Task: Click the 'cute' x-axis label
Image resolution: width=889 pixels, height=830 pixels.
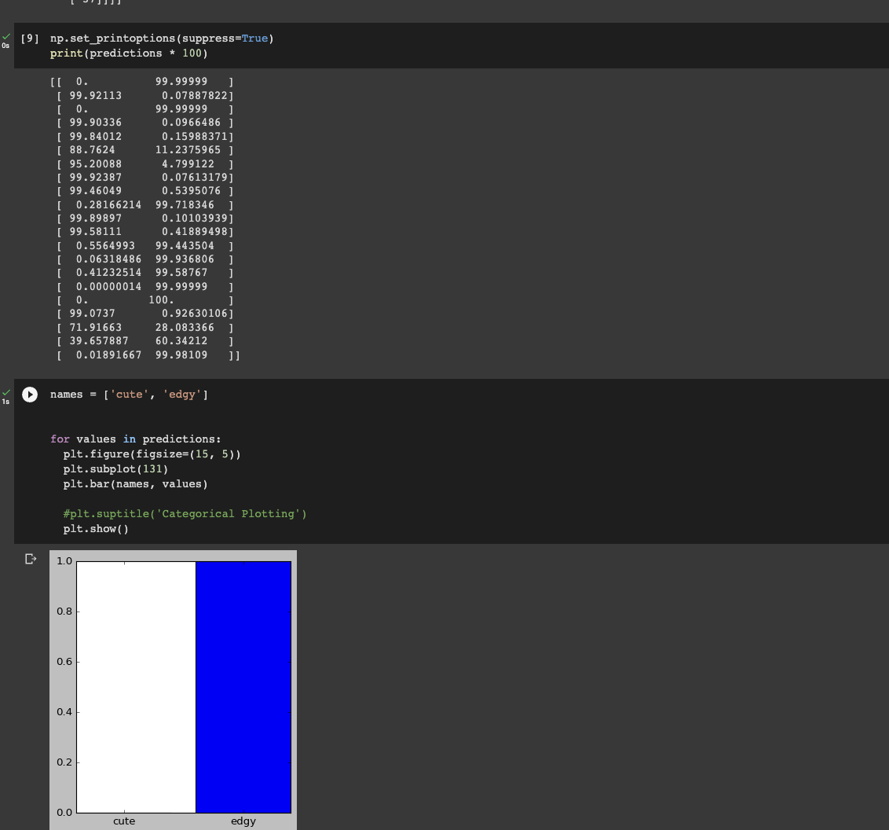Action: point(124,821)
